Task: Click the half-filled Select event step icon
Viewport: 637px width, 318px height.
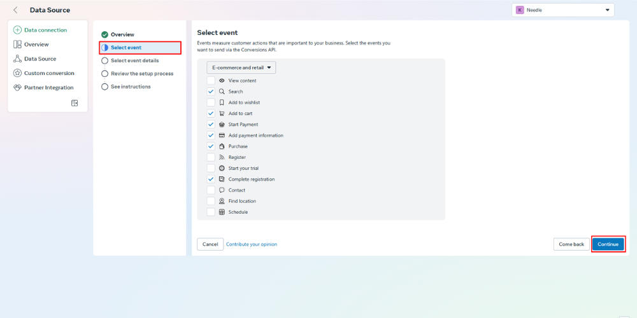Action: click(x=105, y=48)
